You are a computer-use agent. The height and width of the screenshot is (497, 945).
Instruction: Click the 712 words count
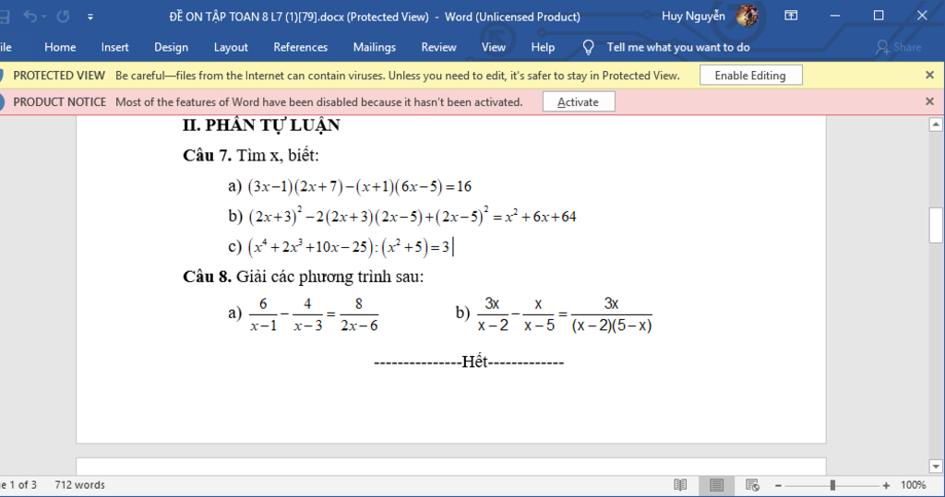(79, 485)
